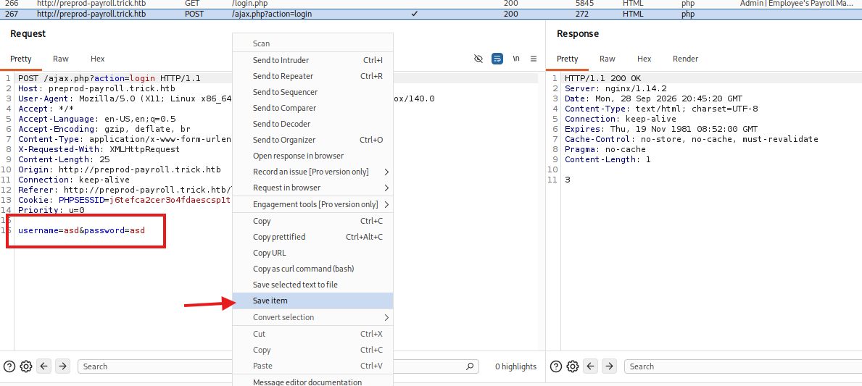Toggle hide/show of non-printable request details (eye-slash icon)
Screen dimensions: 862x386
tap(478, 59)
